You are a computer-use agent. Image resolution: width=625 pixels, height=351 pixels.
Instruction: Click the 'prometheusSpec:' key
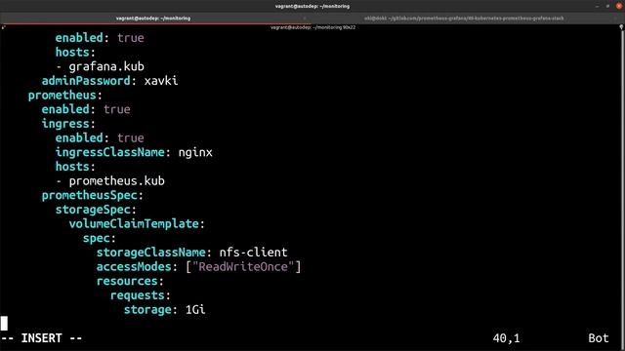point(93,195)
